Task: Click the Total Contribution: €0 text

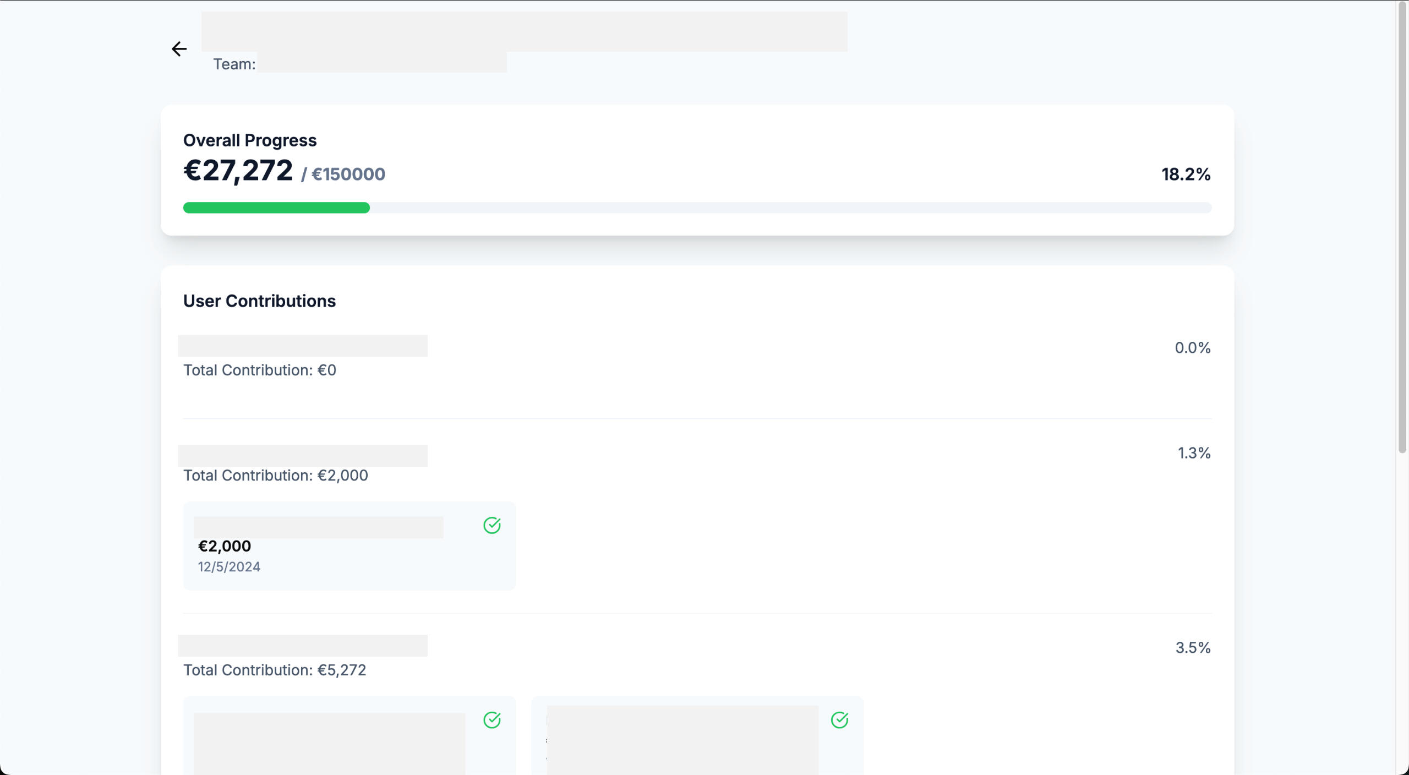Action: coord(259,370)
